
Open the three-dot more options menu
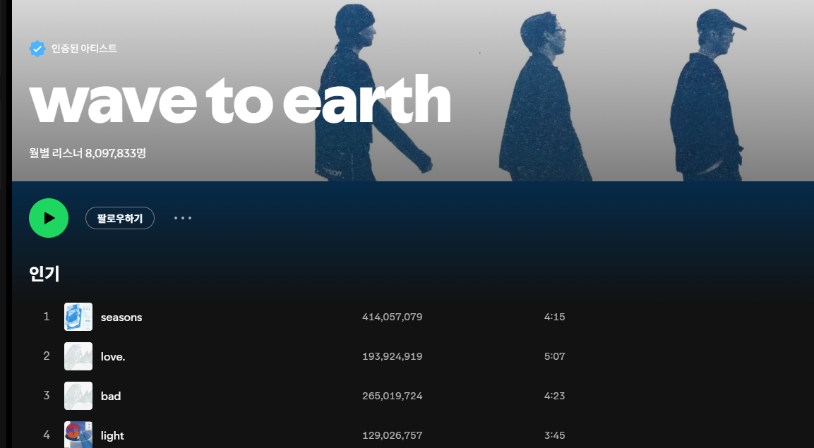click(x=183, y=218)
